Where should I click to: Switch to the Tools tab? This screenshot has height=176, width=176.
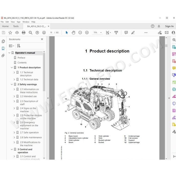pyautogui.click(x=16, y=26)
